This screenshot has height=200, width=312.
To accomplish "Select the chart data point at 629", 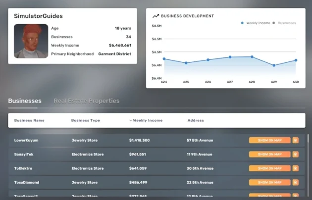I will 274,65.
